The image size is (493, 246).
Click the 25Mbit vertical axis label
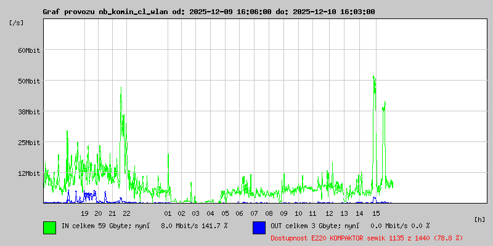tap(28, 143)
